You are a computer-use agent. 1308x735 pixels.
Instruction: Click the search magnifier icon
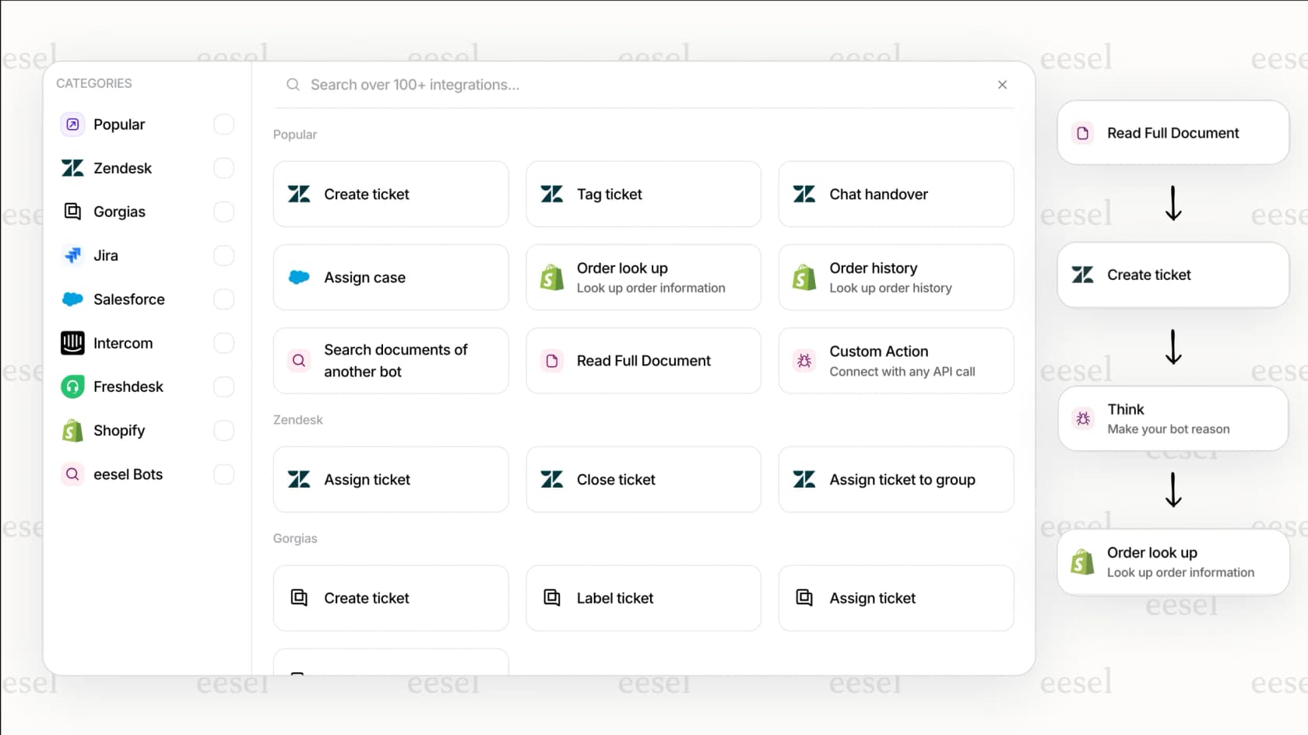(293, 85)
